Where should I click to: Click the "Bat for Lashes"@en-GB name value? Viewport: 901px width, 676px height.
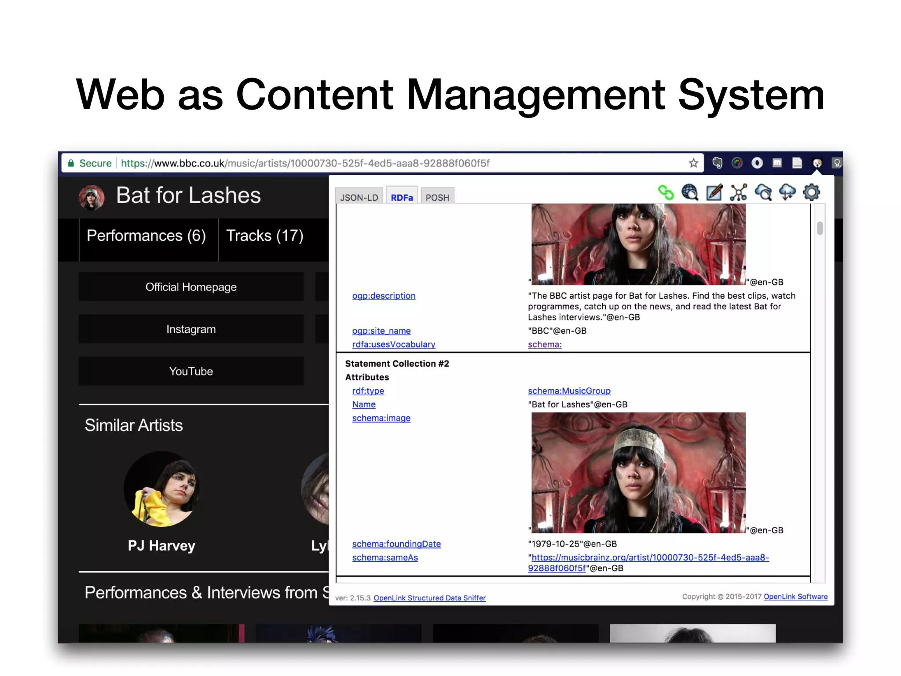578,404
